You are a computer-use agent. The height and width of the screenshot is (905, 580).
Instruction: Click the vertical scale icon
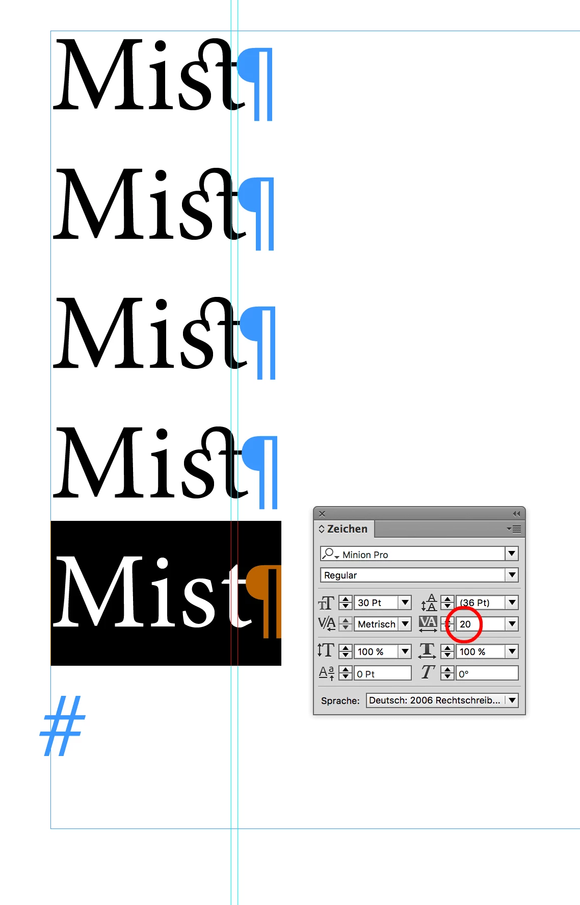325,651
